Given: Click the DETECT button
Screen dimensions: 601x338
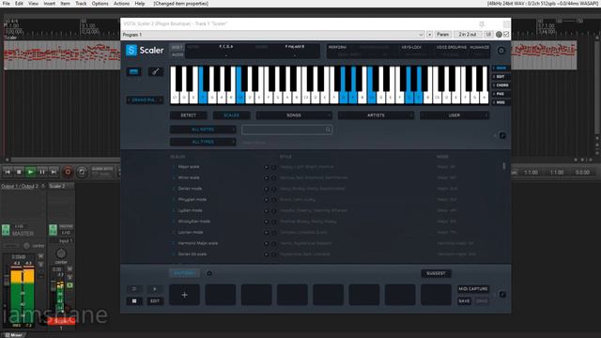Looking at the screenshot, I should point(188,115).
